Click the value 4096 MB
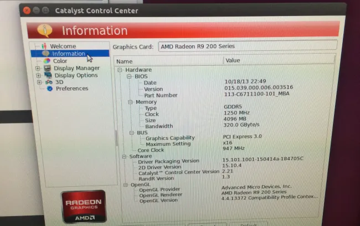 (235, 119)
